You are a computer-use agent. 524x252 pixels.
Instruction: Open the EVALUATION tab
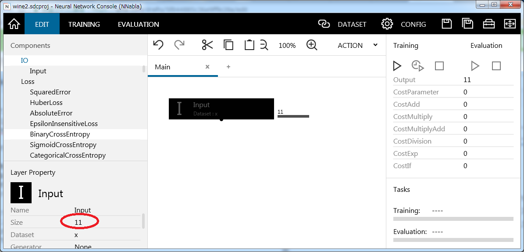point(139,24)
